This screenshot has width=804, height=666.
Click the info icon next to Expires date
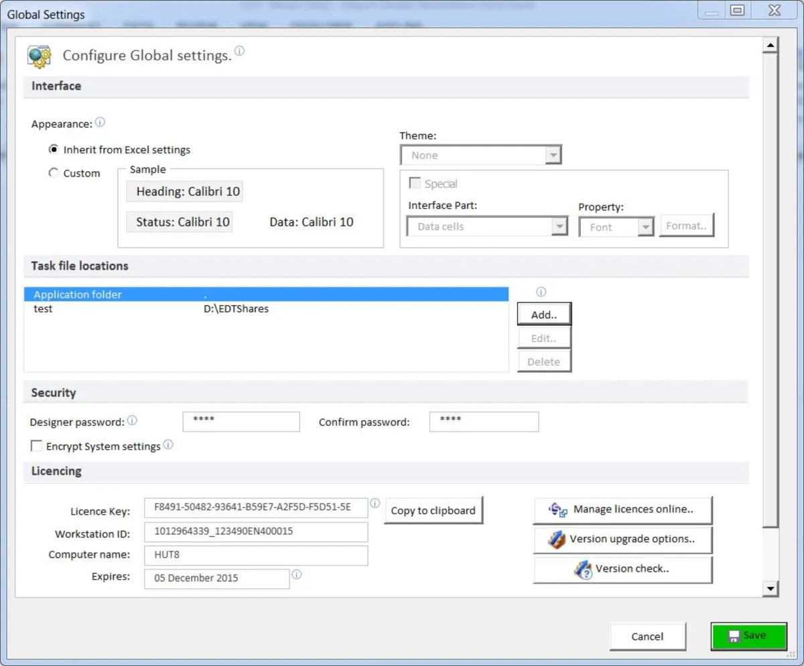coord(297,574)
